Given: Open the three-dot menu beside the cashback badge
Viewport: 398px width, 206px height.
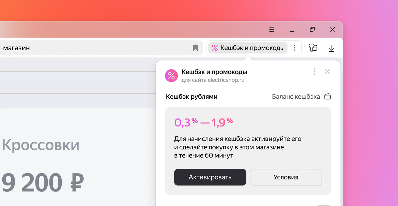Looking at the screenshot, I should 295,48.
